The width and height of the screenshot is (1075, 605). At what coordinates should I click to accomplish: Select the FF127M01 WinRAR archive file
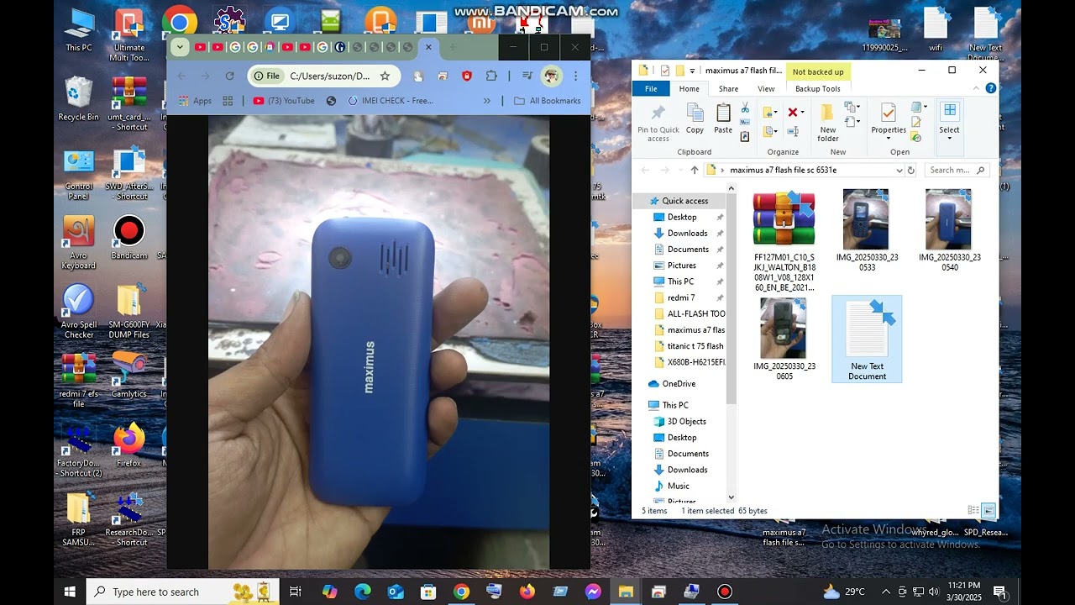[784, 239]
